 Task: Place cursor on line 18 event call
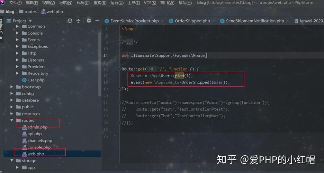[180, 82]
